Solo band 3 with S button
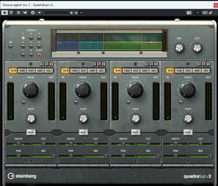Viewport: 218px width, 186px height. pos(151,64)
